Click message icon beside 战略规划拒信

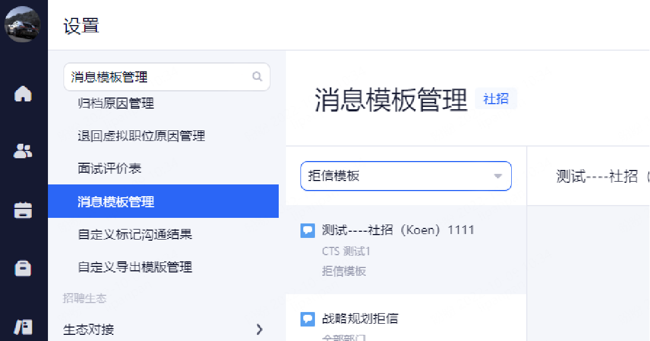[308, 319]
